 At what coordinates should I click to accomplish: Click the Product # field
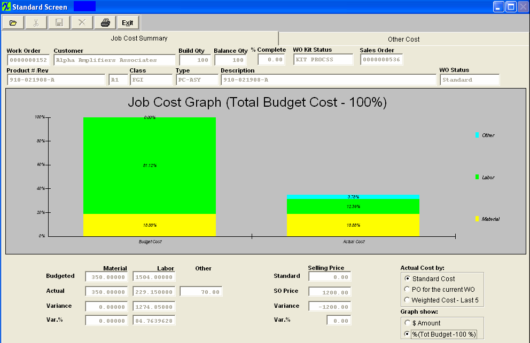[x=56, y=79]
